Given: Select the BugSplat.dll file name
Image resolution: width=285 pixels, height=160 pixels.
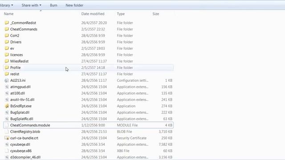Looking at the screenshot, I should point(20,112).
